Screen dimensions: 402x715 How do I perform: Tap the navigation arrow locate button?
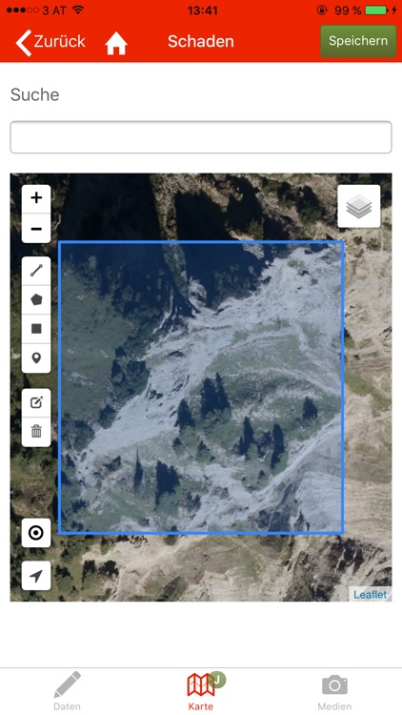pyautogui.click(x=36, y=576)
